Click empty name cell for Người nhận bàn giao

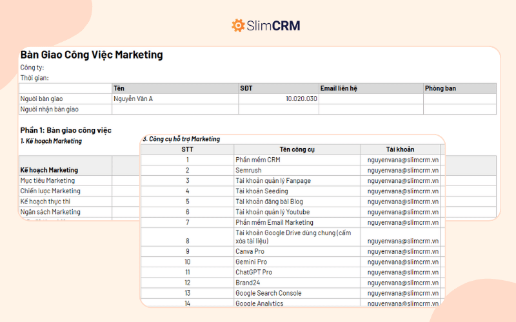tap(175, 109)
